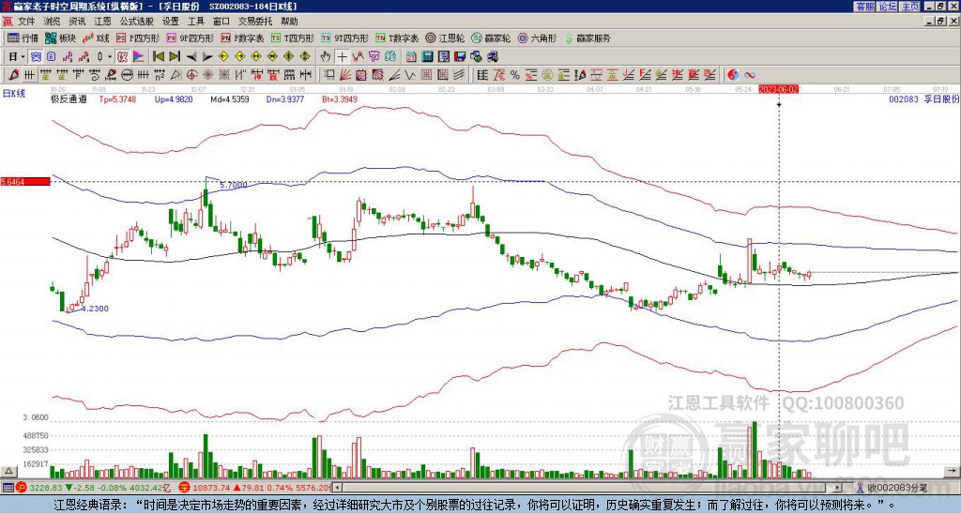Click the red asterisk star tool
Image resolution: width=961 pixels, height=514 pixels.
pos(207,75)
